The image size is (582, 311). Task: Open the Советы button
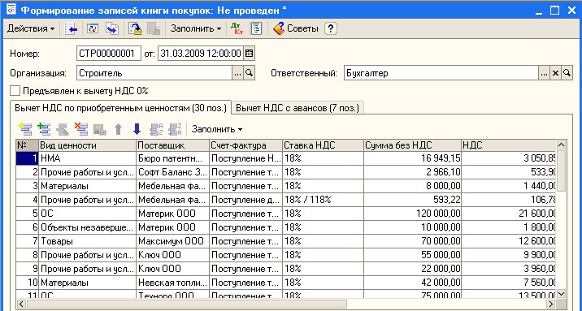point(295,28)
